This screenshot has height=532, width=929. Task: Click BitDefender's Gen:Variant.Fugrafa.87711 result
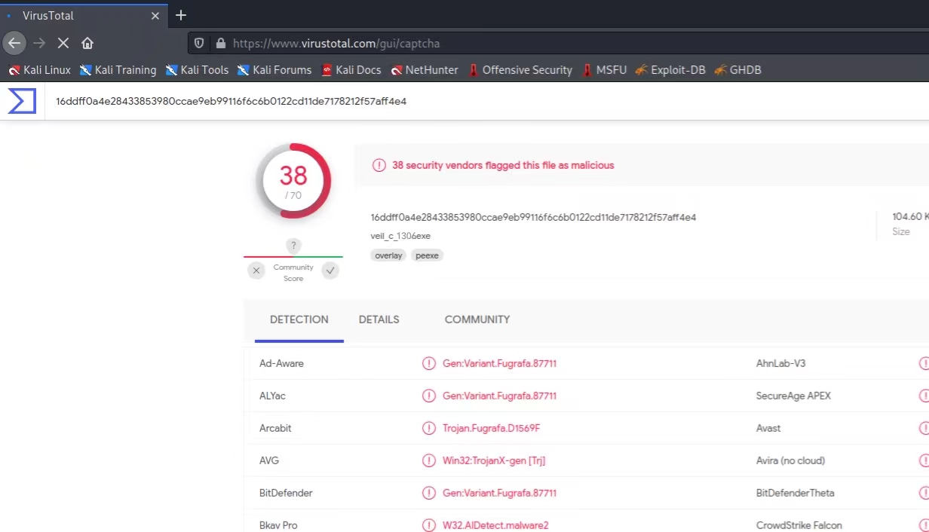pyautogui.click(x=499, y=493)
